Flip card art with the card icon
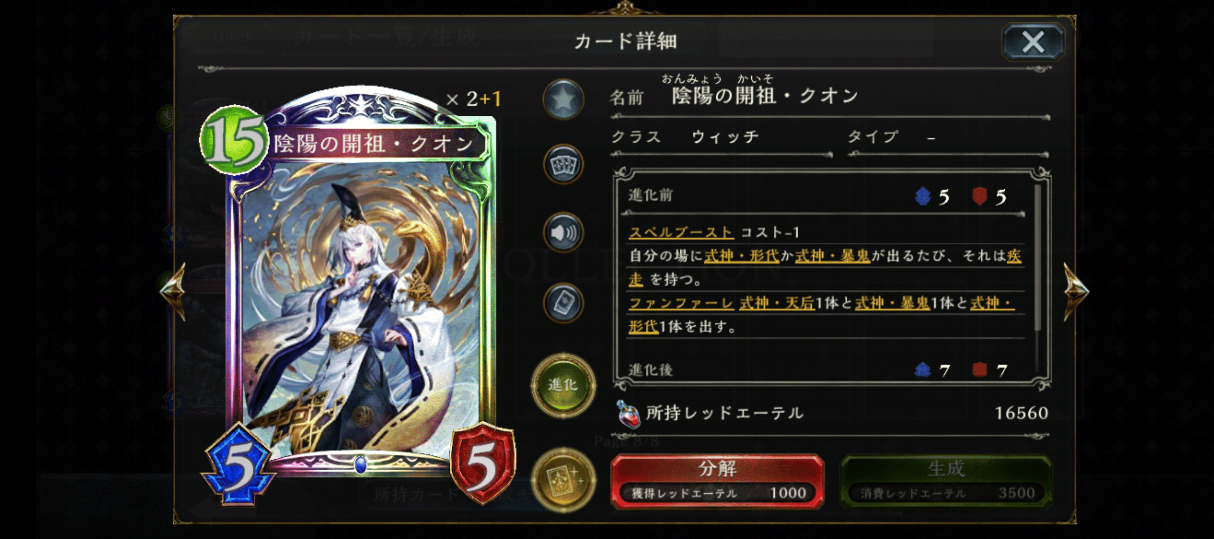Viewport: 1214px width, 539px height. 563,302
